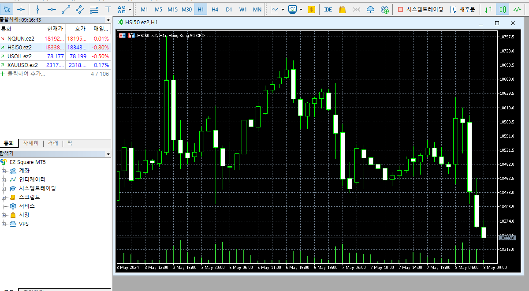Expand the VPS tree node
Screen dimensions: 529x291
4,224
